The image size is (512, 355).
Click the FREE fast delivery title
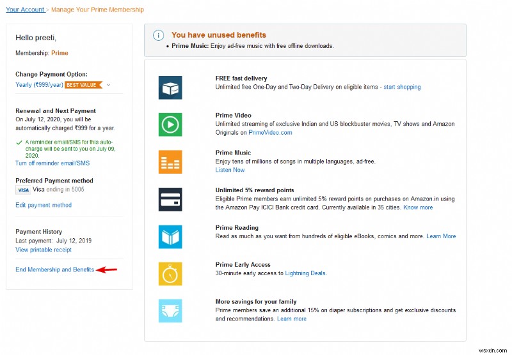click(241, 78)
